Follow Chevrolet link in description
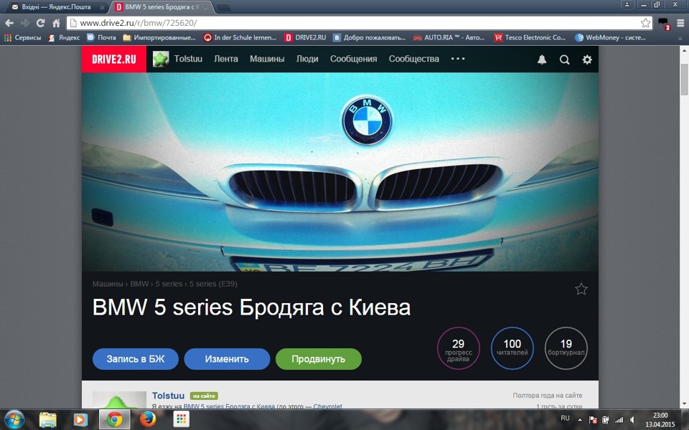This screenshot has width=689, height=430. coord(327,406)
